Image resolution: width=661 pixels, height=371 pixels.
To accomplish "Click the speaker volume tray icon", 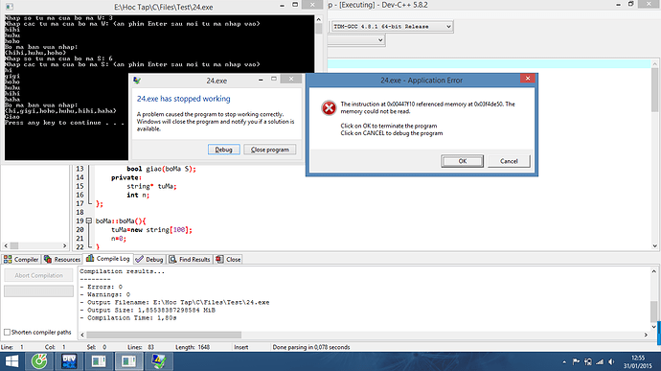I will point(611,362).
